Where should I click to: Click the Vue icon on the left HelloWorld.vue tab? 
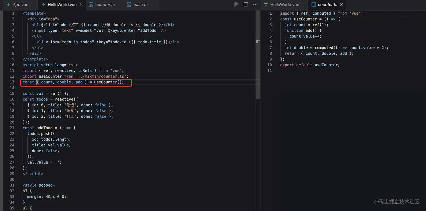44,4
